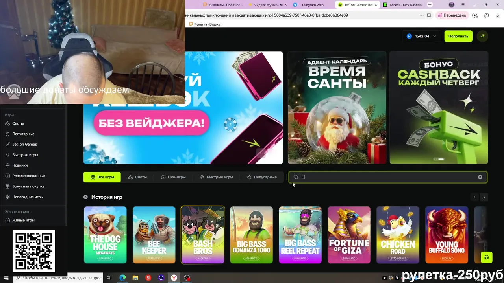Select the Слоты category tab
504x283 pixels.
click(137, 177)
